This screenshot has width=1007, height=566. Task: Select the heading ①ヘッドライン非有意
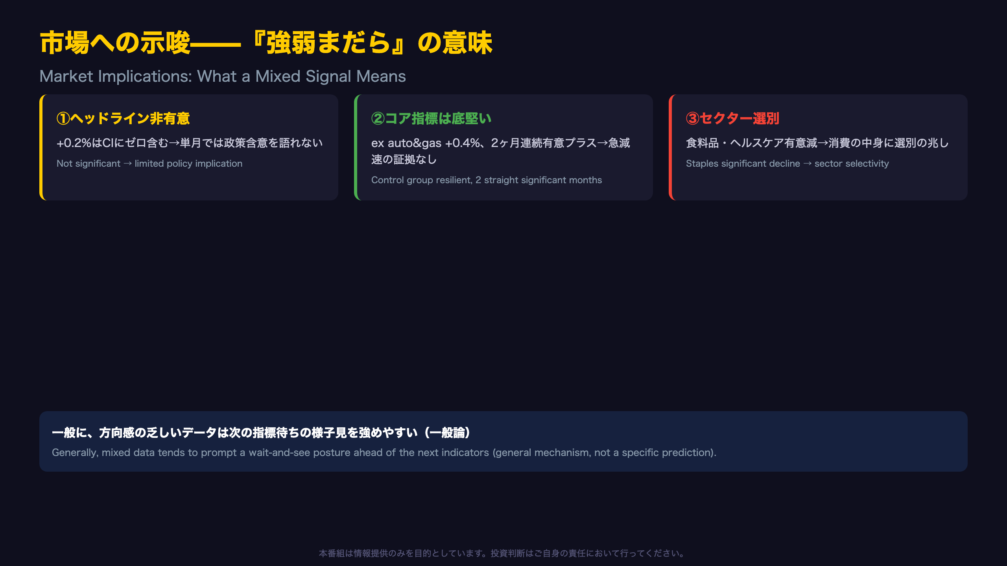tap(123, 118)
